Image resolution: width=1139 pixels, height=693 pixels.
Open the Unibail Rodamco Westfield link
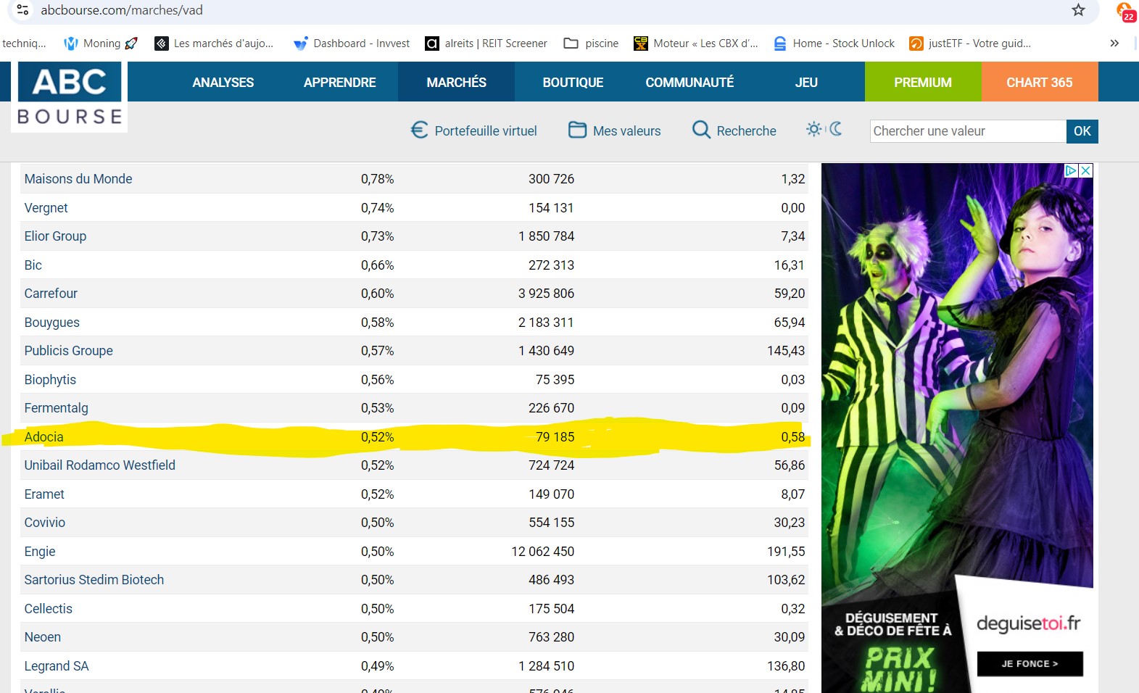100,465
